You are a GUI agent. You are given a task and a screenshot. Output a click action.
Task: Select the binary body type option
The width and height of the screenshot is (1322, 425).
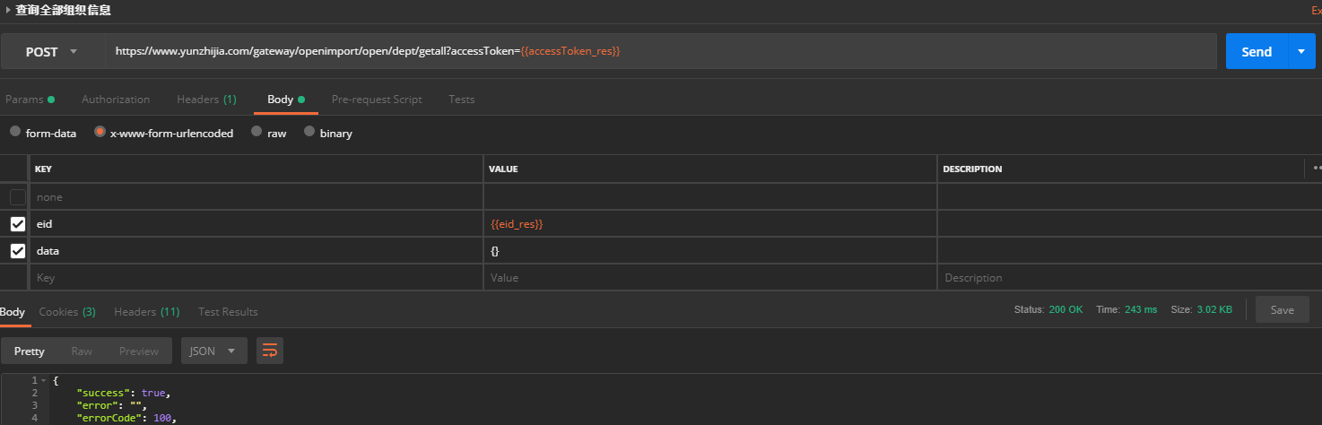tap(310, 132)
